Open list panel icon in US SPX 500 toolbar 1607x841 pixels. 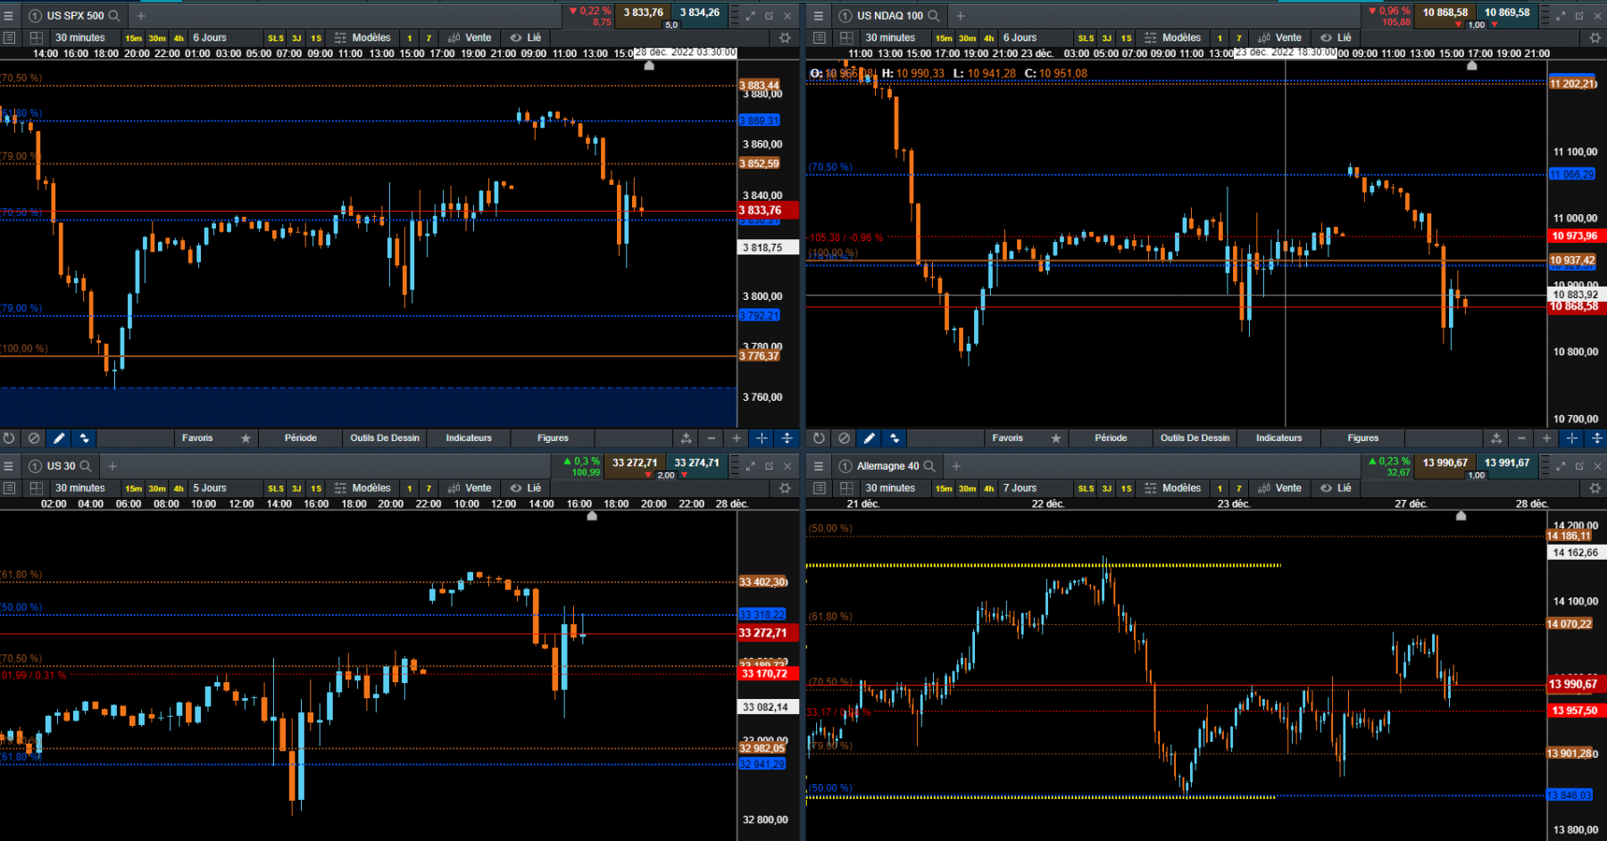coord(9,37)
